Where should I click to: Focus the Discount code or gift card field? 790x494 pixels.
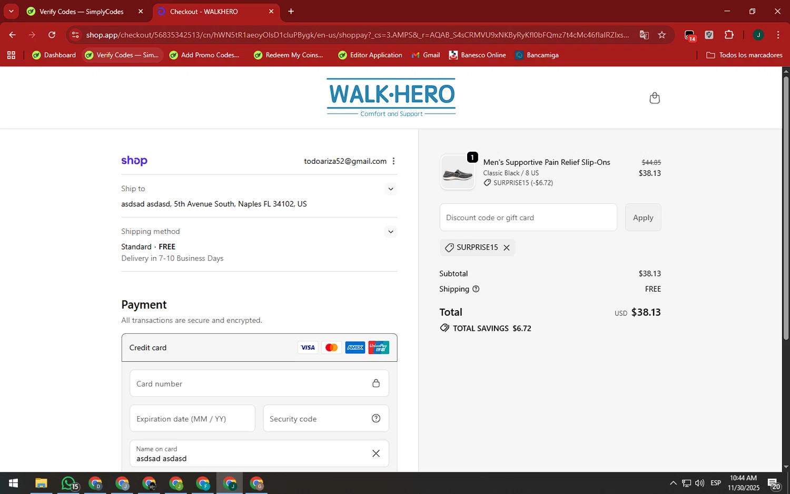click(x=528, y=218)
